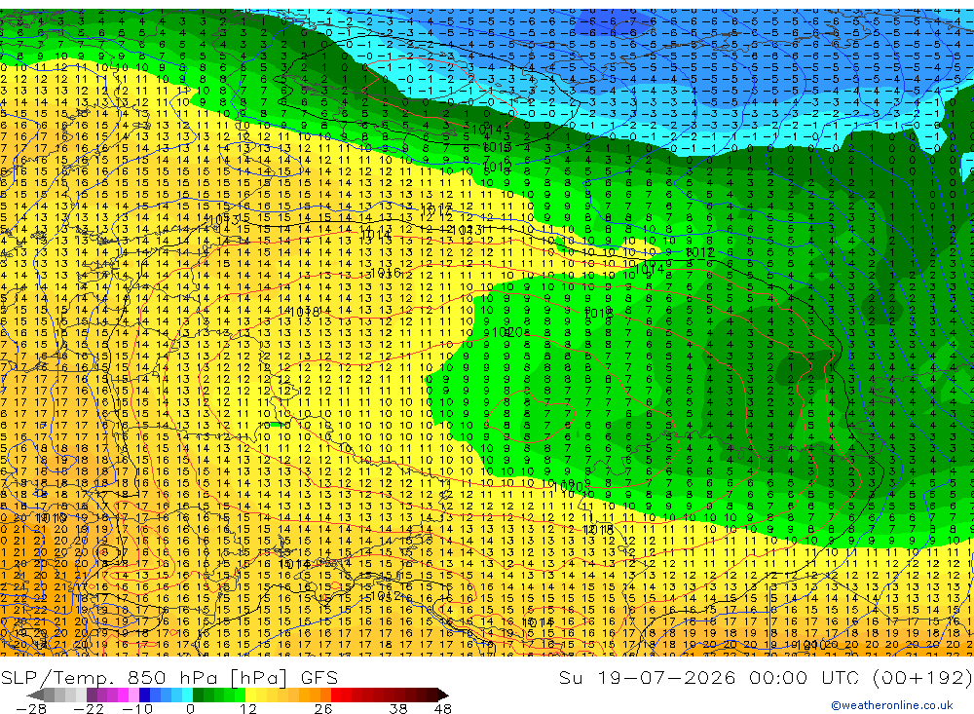The height and width of the screenshot is (714, 974).
Task: Click the '(00+192)' forecast hour text
Action: click(x=921, y=677)
